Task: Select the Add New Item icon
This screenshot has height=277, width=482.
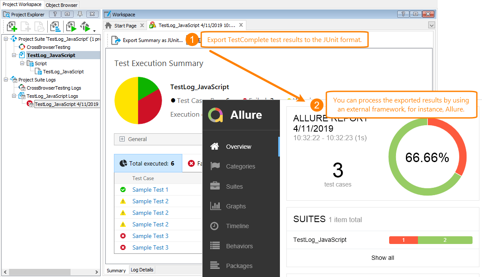Action: [x=12, y=27]
